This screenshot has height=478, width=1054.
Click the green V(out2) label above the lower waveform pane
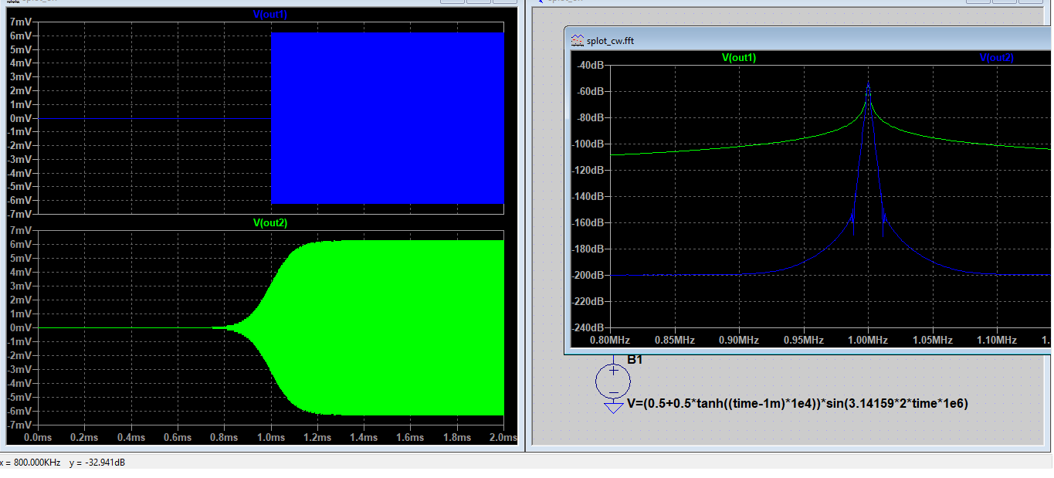(270, 223)
